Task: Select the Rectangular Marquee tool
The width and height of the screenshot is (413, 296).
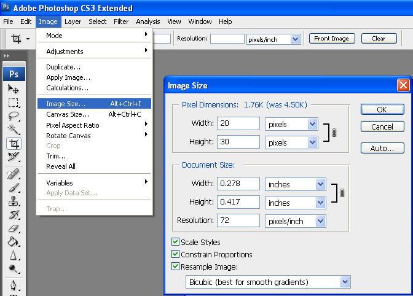Action: click(x=13, y=103)
